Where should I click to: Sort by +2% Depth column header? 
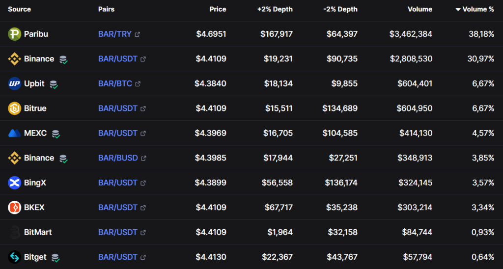click(275, 9)
